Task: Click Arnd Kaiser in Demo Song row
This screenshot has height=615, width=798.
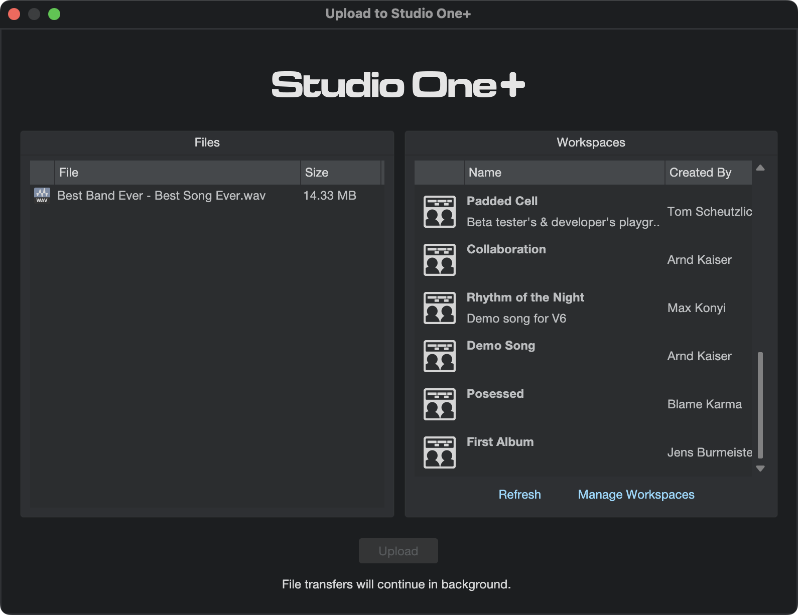Action: [699, 356]
